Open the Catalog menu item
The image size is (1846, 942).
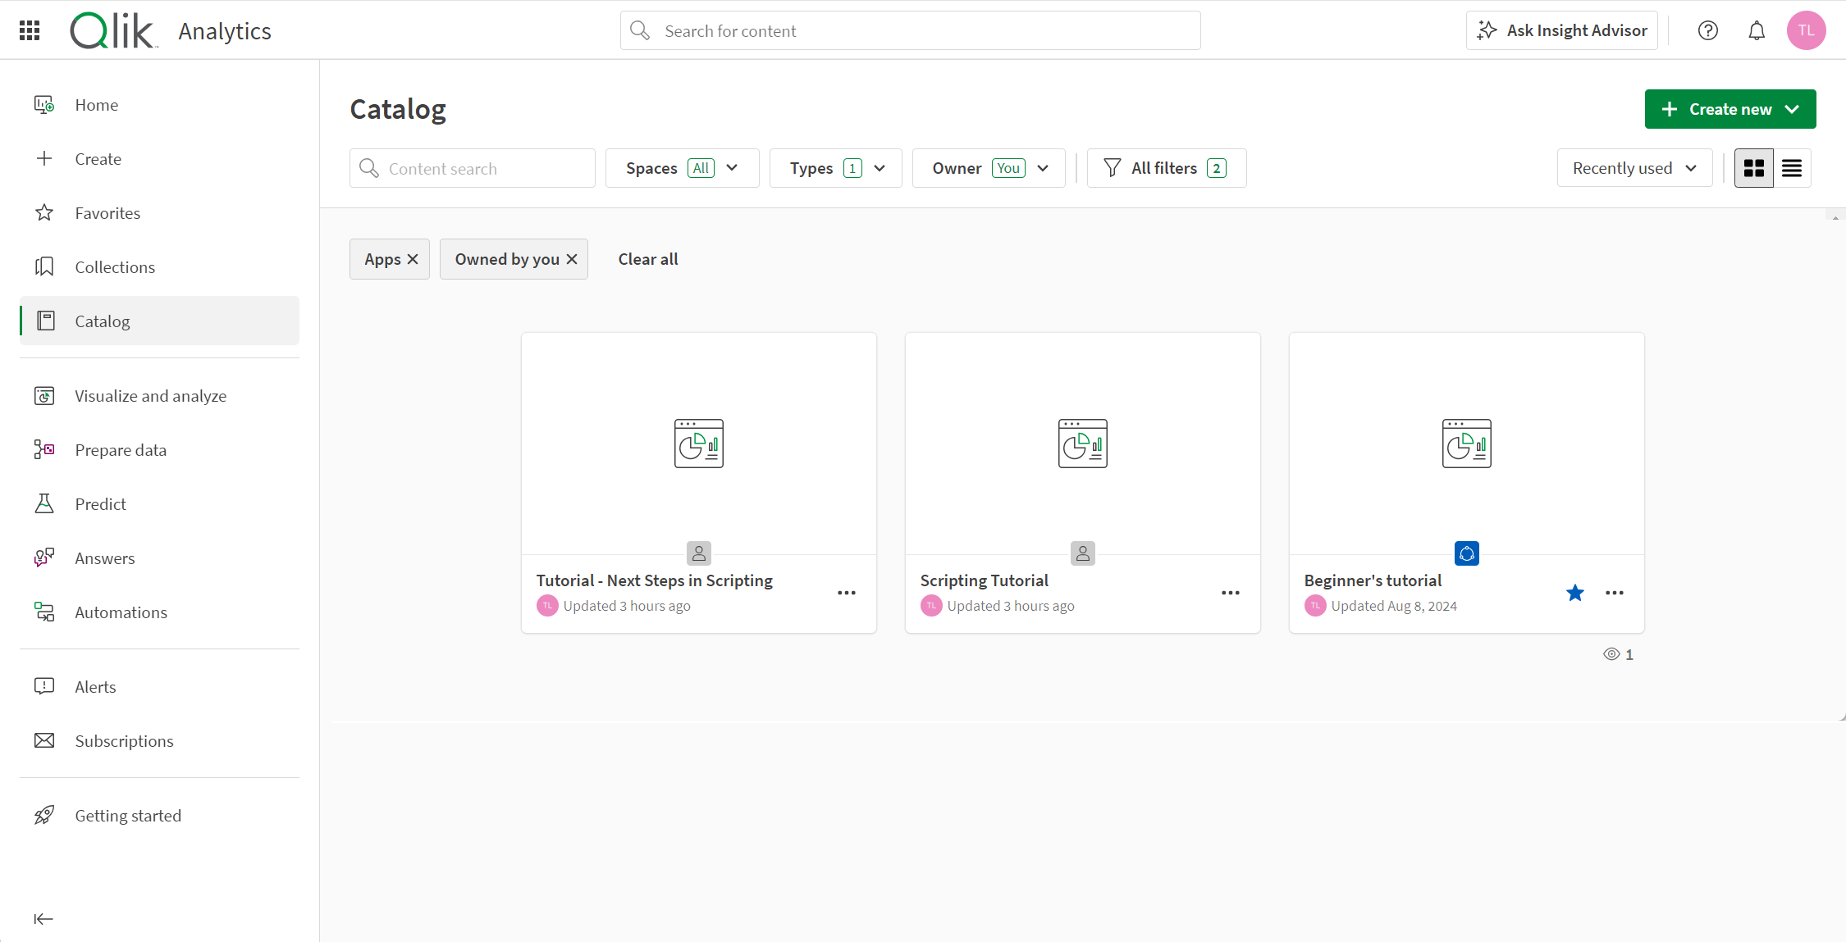[101, 320]
